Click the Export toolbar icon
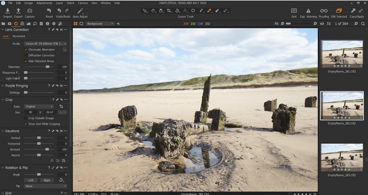 pos(18,11)
